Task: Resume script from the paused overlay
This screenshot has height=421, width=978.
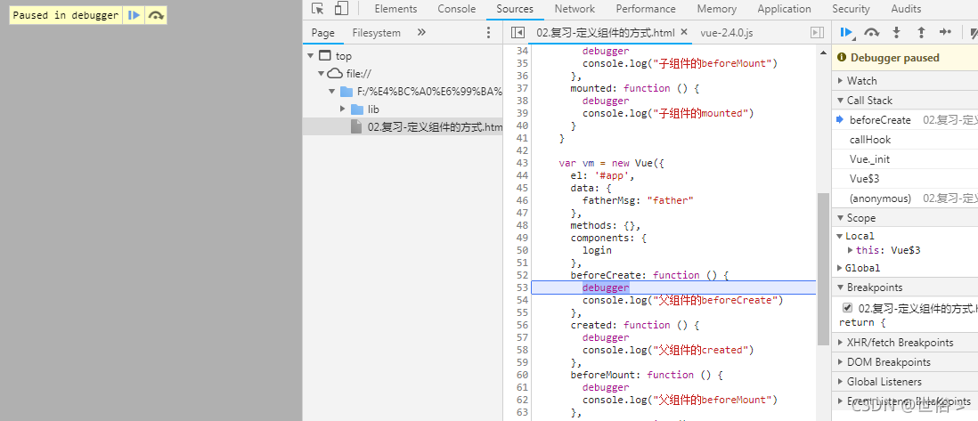Action: coord(134,16)
